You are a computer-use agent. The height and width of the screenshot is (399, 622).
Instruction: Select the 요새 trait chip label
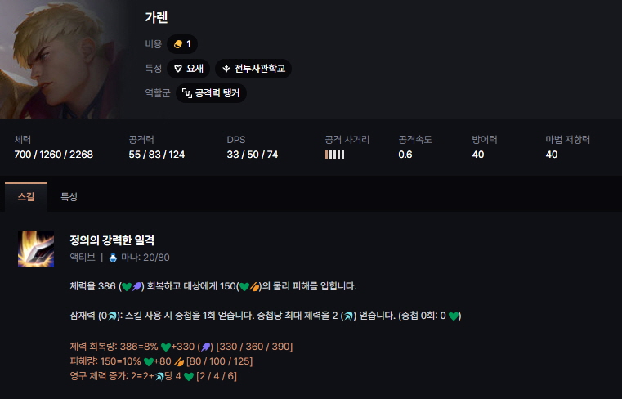(x=195, y=69)
